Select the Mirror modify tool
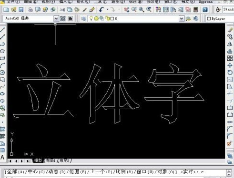This screenshot has height=178, width=234. [230, 44]
